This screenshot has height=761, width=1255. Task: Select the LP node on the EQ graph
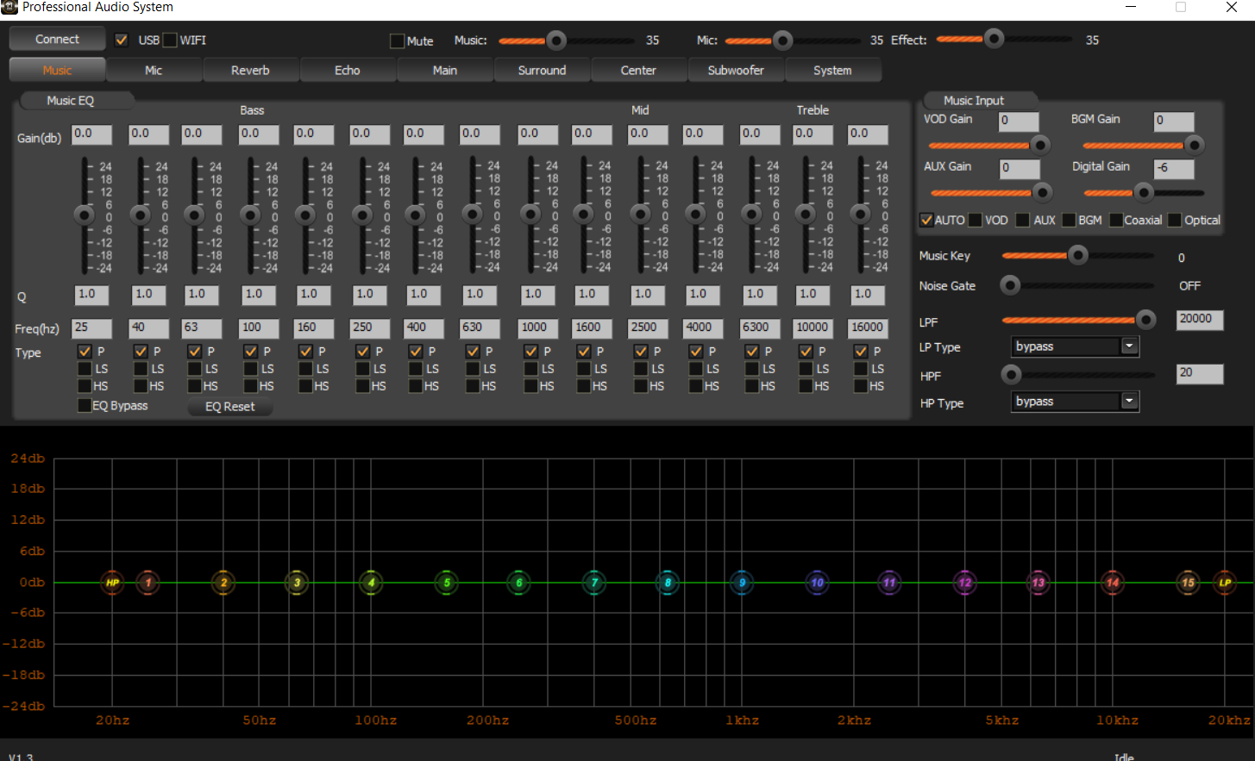pyautogui.click(x=1225, y=583)
